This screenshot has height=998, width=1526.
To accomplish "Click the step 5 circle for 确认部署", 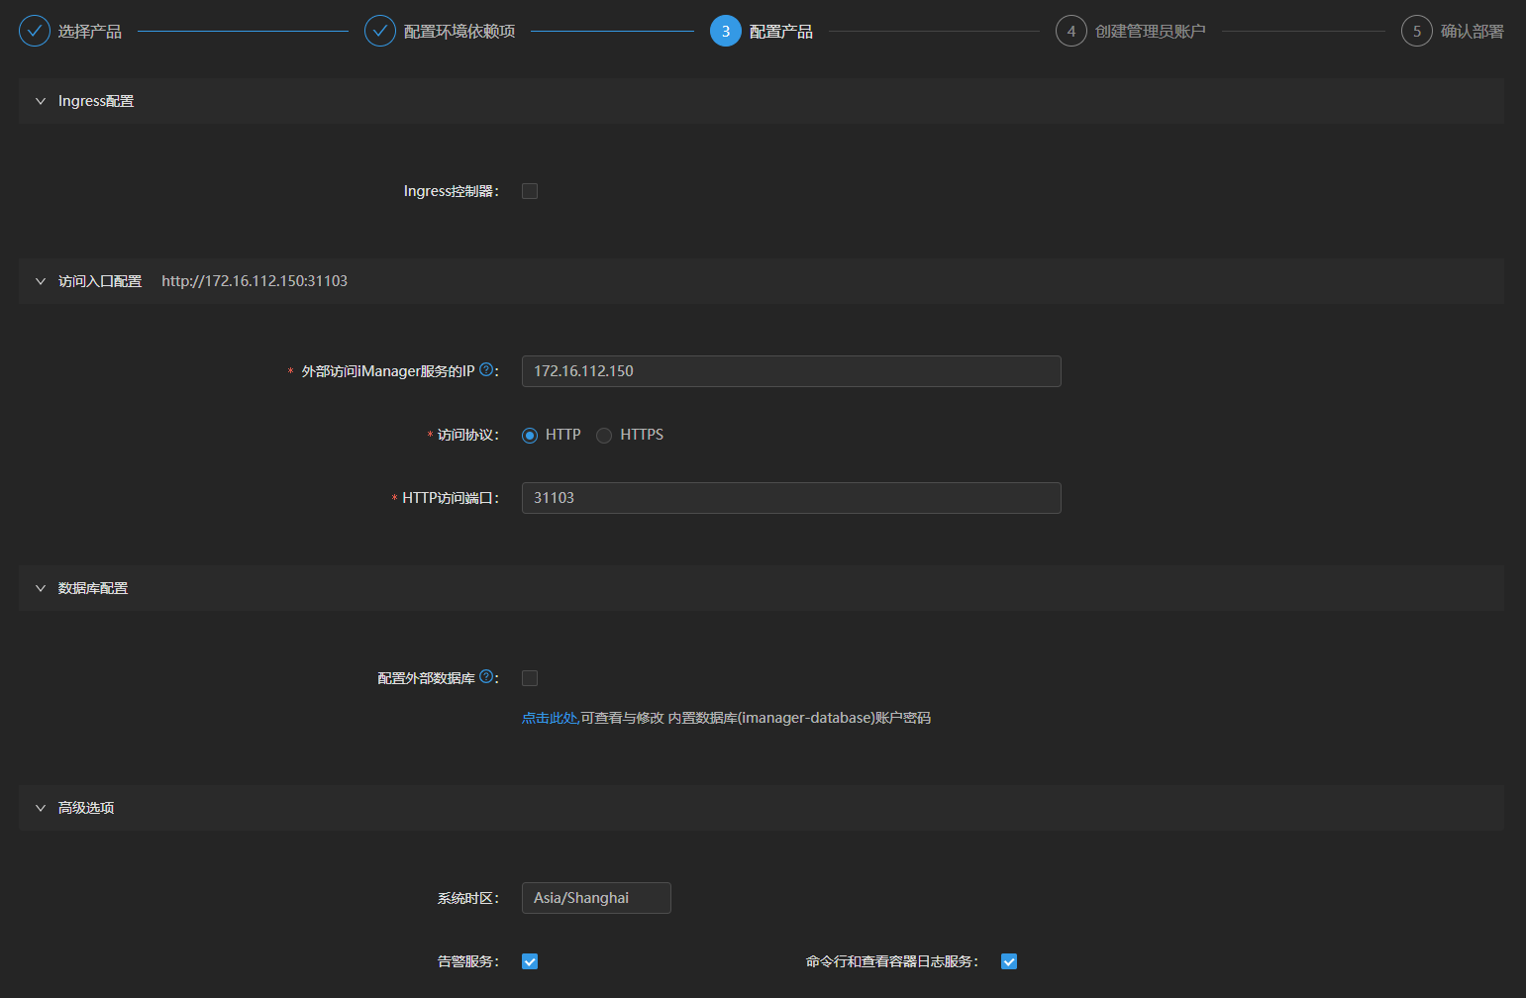I will coord(1416,31).
